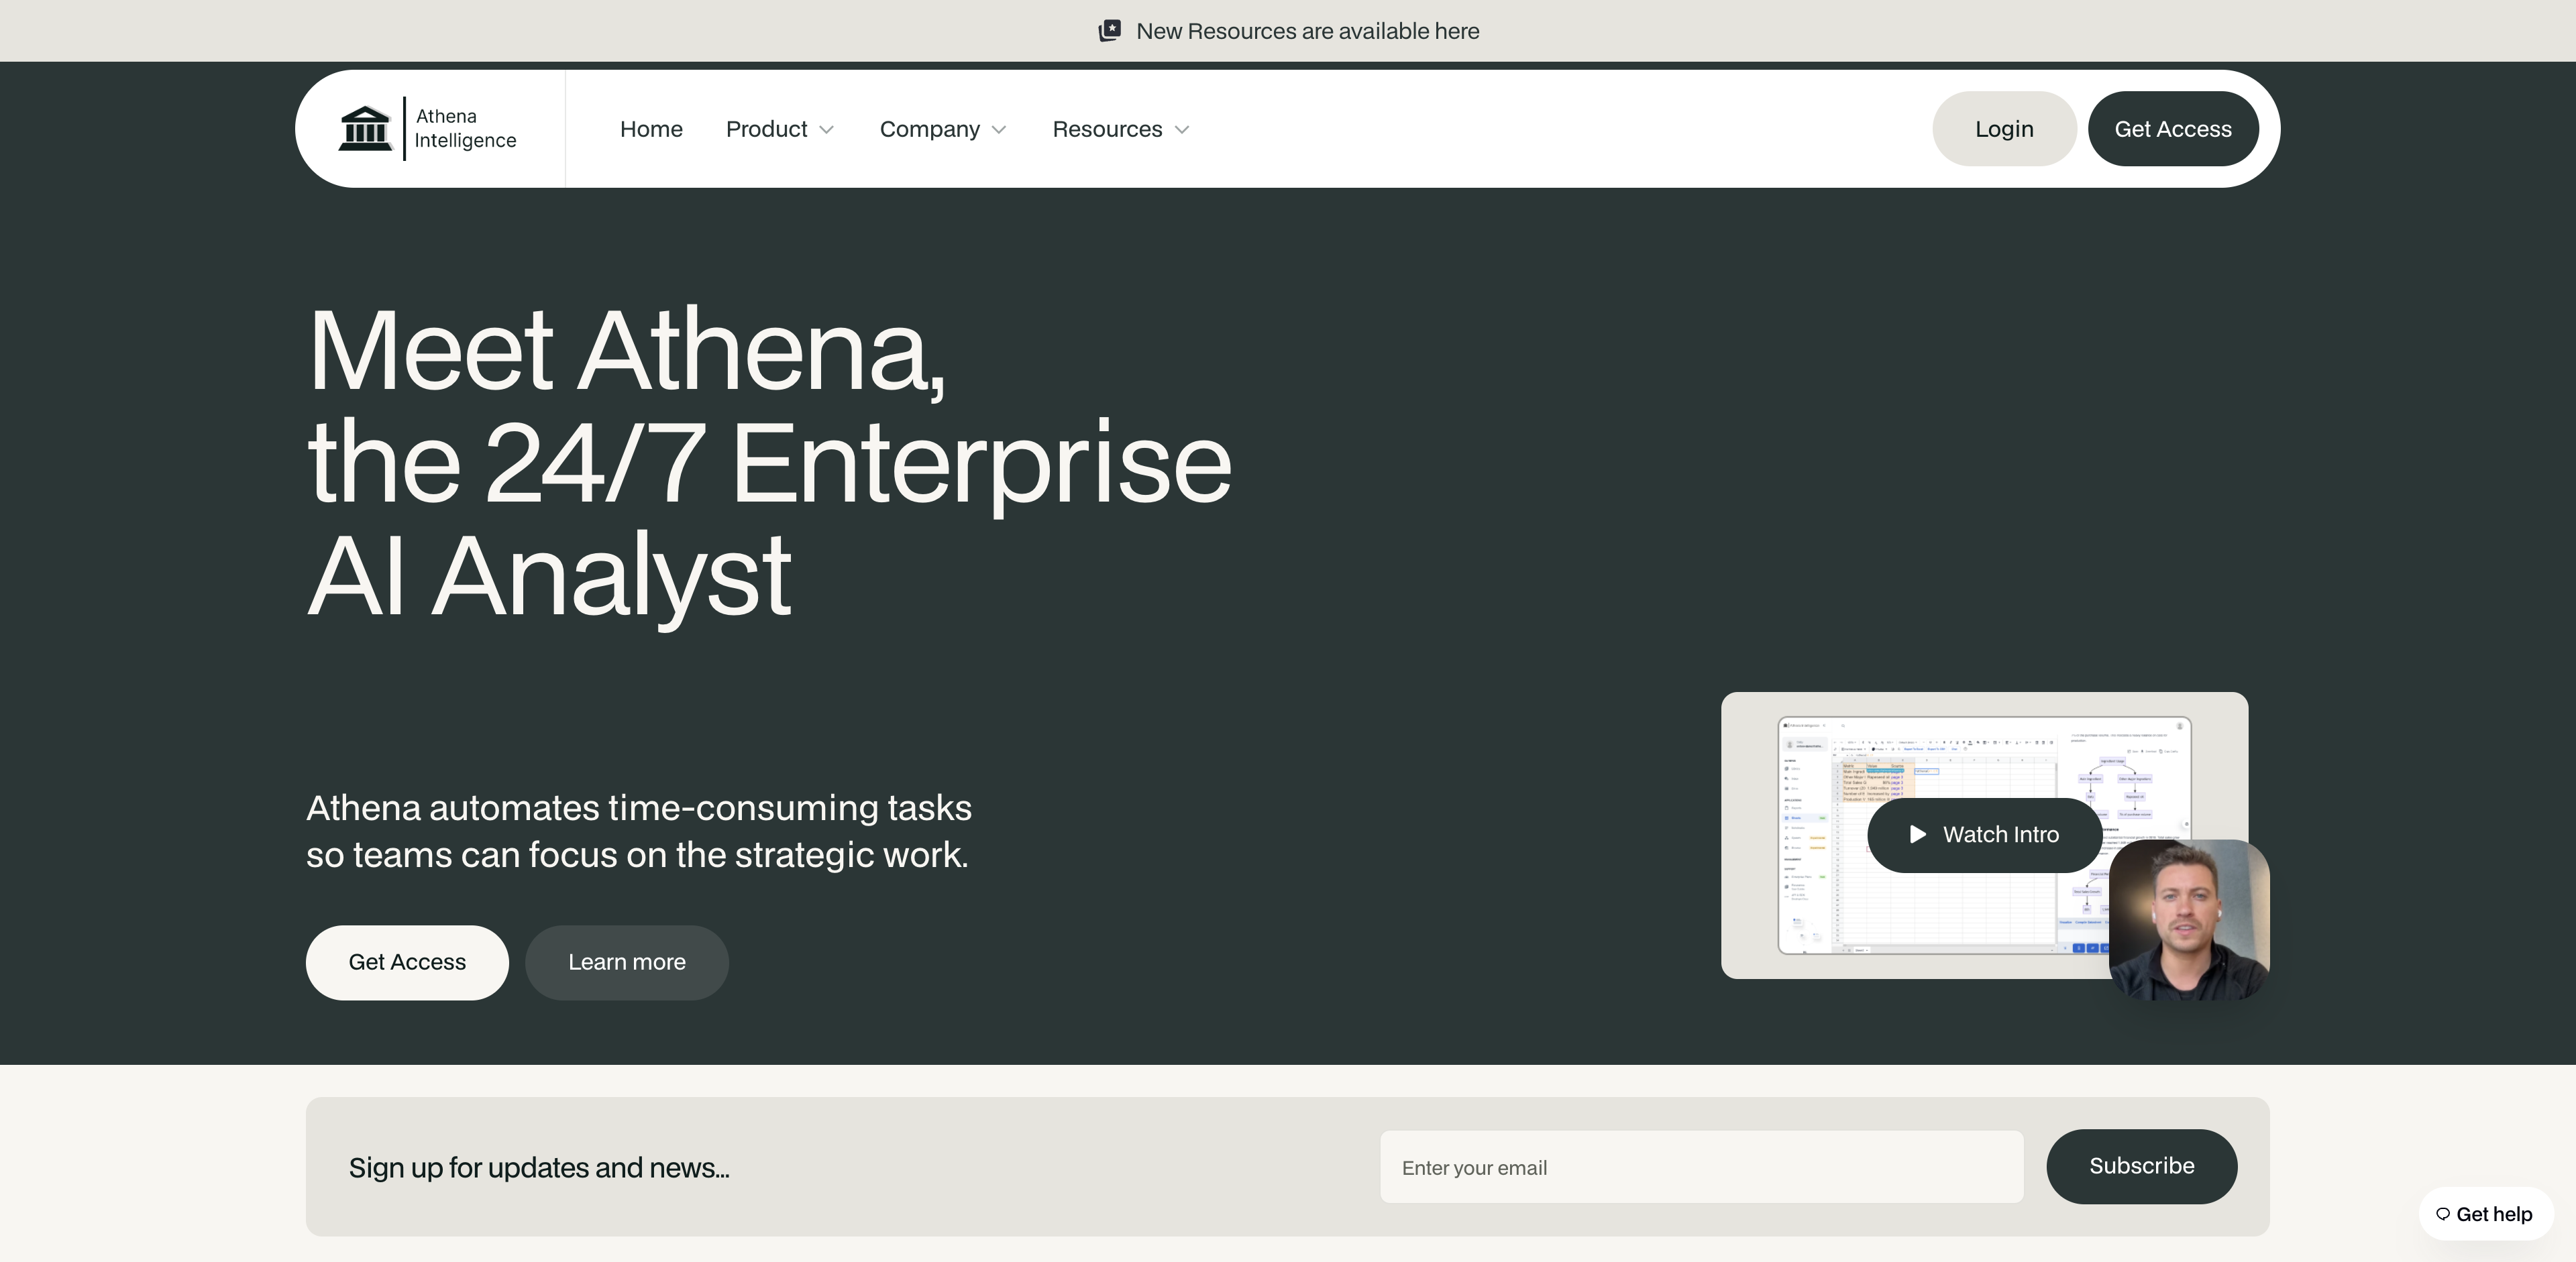Click 'Sign up for updates and news…' text

click(x=539, y=1167)
